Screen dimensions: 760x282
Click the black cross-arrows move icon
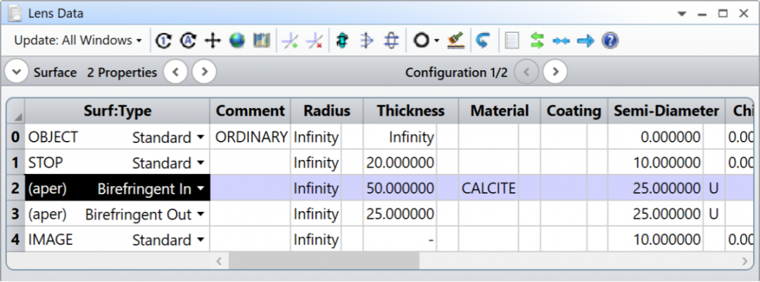pos(213,41)
